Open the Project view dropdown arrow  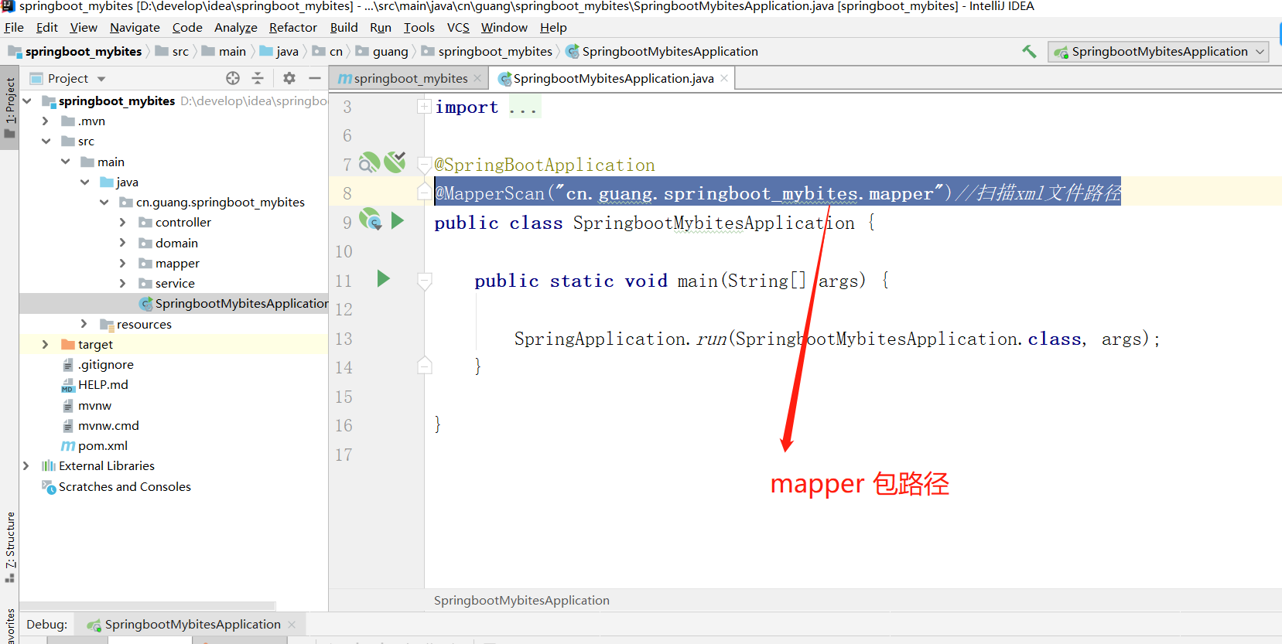[x=101, y=79]
